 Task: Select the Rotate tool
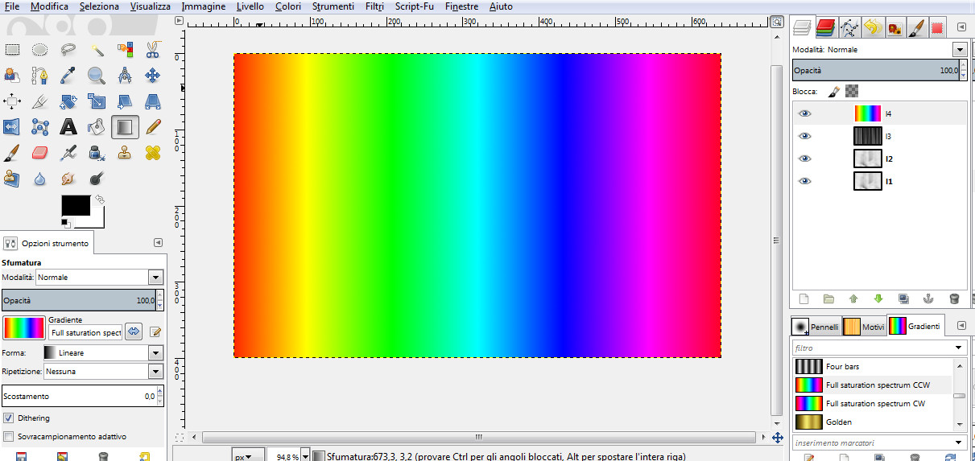68,101
